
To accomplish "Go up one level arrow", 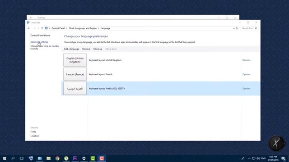I will point(42,28).
